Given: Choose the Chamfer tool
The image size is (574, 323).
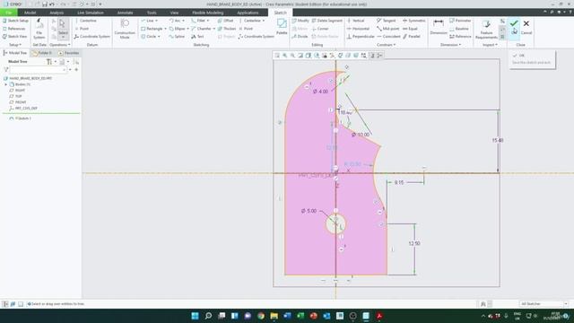Looking at the screenshot, I should point(201,29).
